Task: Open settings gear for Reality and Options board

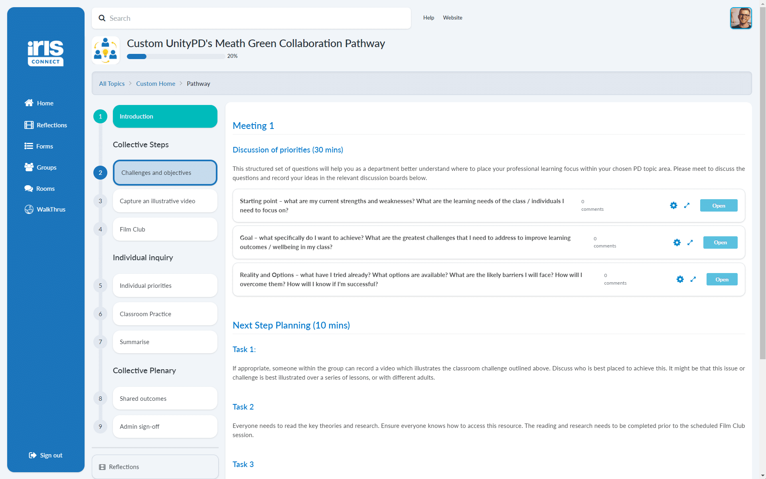Action: pos(680,279)
